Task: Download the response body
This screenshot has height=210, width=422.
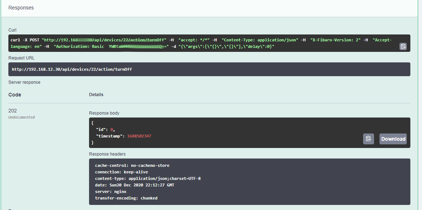Action: pyautogui.click(x=393, y=139)
